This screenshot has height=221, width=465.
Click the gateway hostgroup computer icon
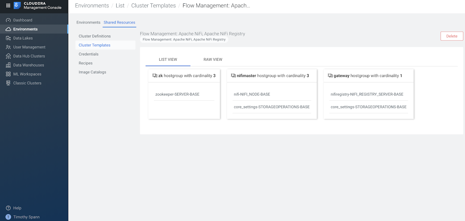tap(330, 76)
